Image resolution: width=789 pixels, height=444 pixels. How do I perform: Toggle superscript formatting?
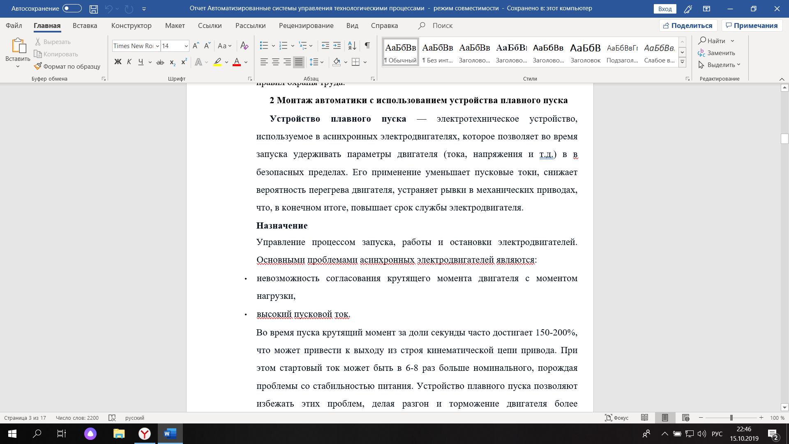click(x=184, y=62)
